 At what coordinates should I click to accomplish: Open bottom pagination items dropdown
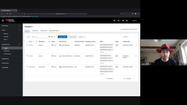(x=110, y=78)
